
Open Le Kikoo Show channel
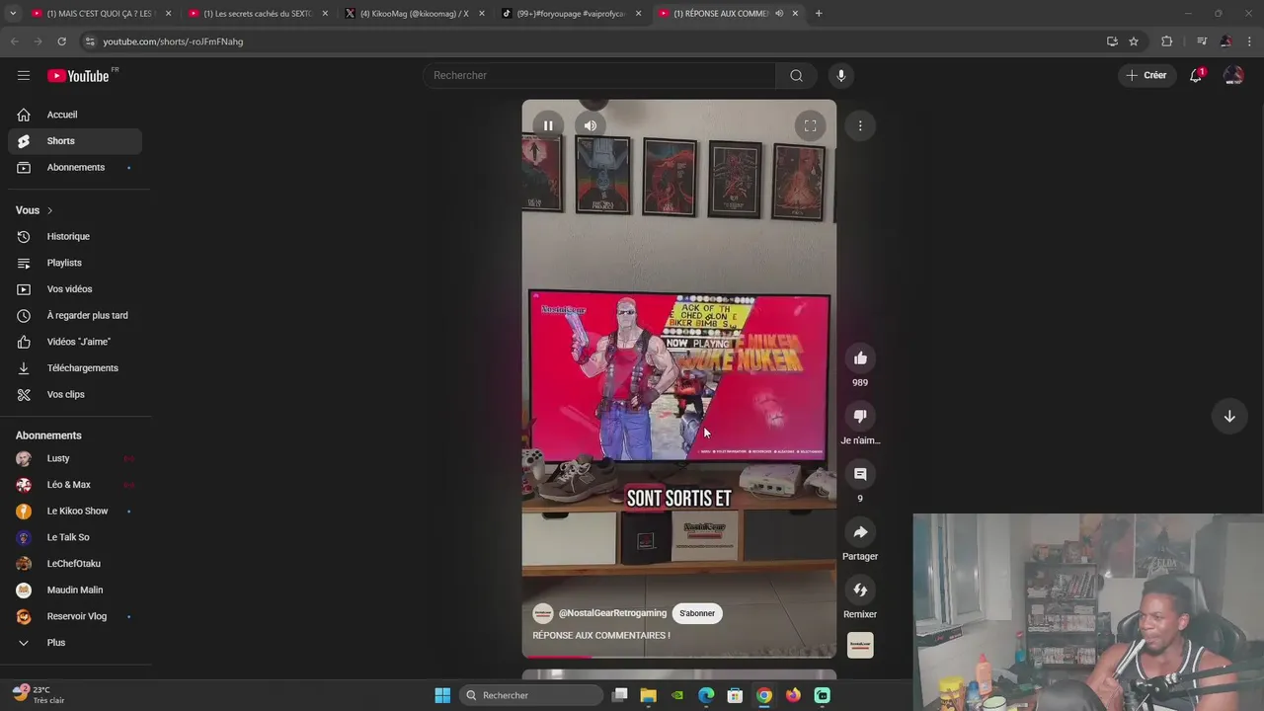click(x=75, y=512)
